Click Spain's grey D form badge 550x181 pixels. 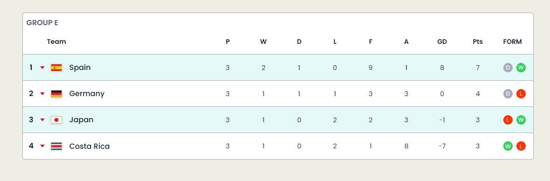508,68
